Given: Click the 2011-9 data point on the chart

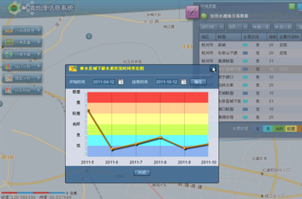Looking at the screenshot, I should pos(185,148).
